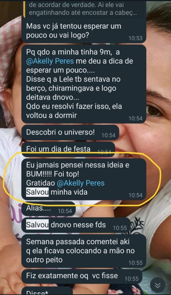Tap 'voltou a dormir' message line
The height and width of the screenshot is (295, 171).
click(52, 116)
